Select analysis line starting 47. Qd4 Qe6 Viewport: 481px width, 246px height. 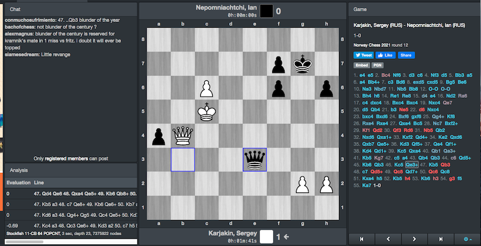click(71, 193)
